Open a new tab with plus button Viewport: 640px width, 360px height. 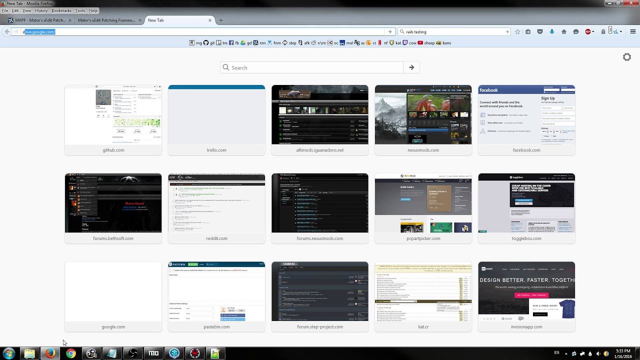220,20
